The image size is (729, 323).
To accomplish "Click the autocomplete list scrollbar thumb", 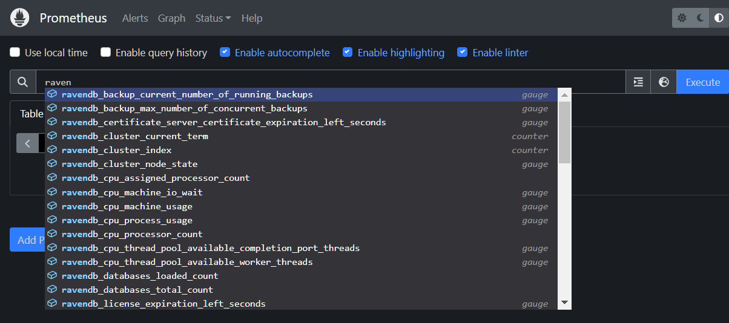I will click(564, 132).
